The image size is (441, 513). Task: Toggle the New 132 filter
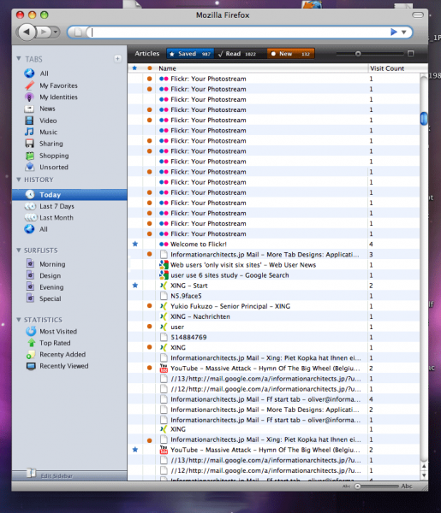(x=290, y=54)
